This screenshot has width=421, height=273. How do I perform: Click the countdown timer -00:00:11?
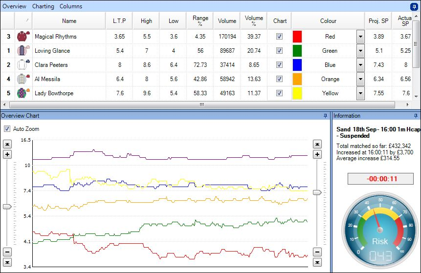pos(380,179)
